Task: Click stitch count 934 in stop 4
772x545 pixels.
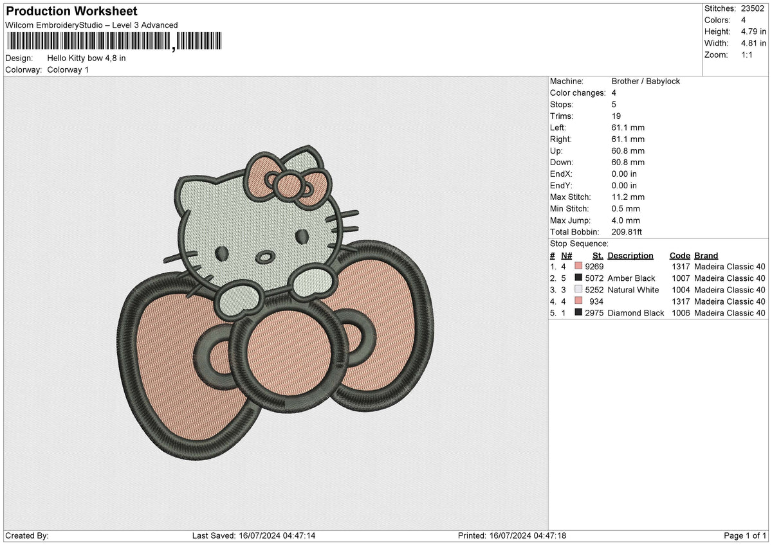Action: (596, 301)
